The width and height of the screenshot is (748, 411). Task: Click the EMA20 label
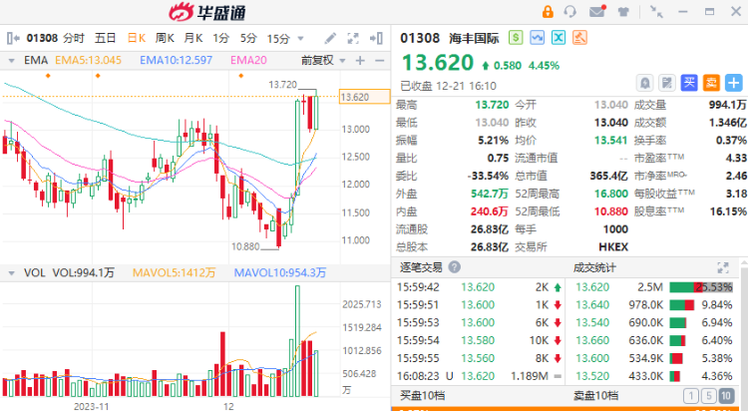coord(248,61)
